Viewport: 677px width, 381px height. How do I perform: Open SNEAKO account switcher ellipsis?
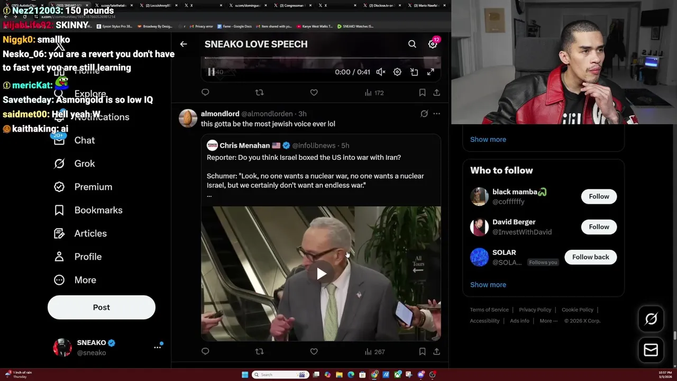157,347
